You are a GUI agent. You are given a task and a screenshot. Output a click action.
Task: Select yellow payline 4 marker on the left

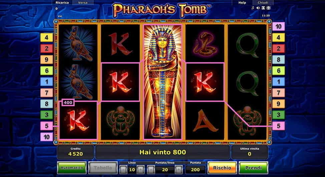pos(46,38)
